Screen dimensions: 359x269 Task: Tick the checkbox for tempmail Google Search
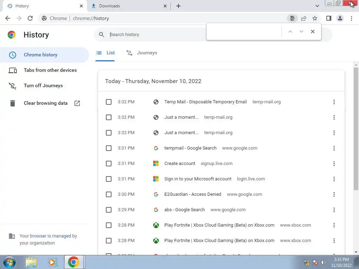(109, 148)
